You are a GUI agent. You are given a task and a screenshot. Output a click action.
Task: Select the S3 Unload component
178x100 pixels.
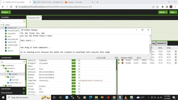coord(15,80)
